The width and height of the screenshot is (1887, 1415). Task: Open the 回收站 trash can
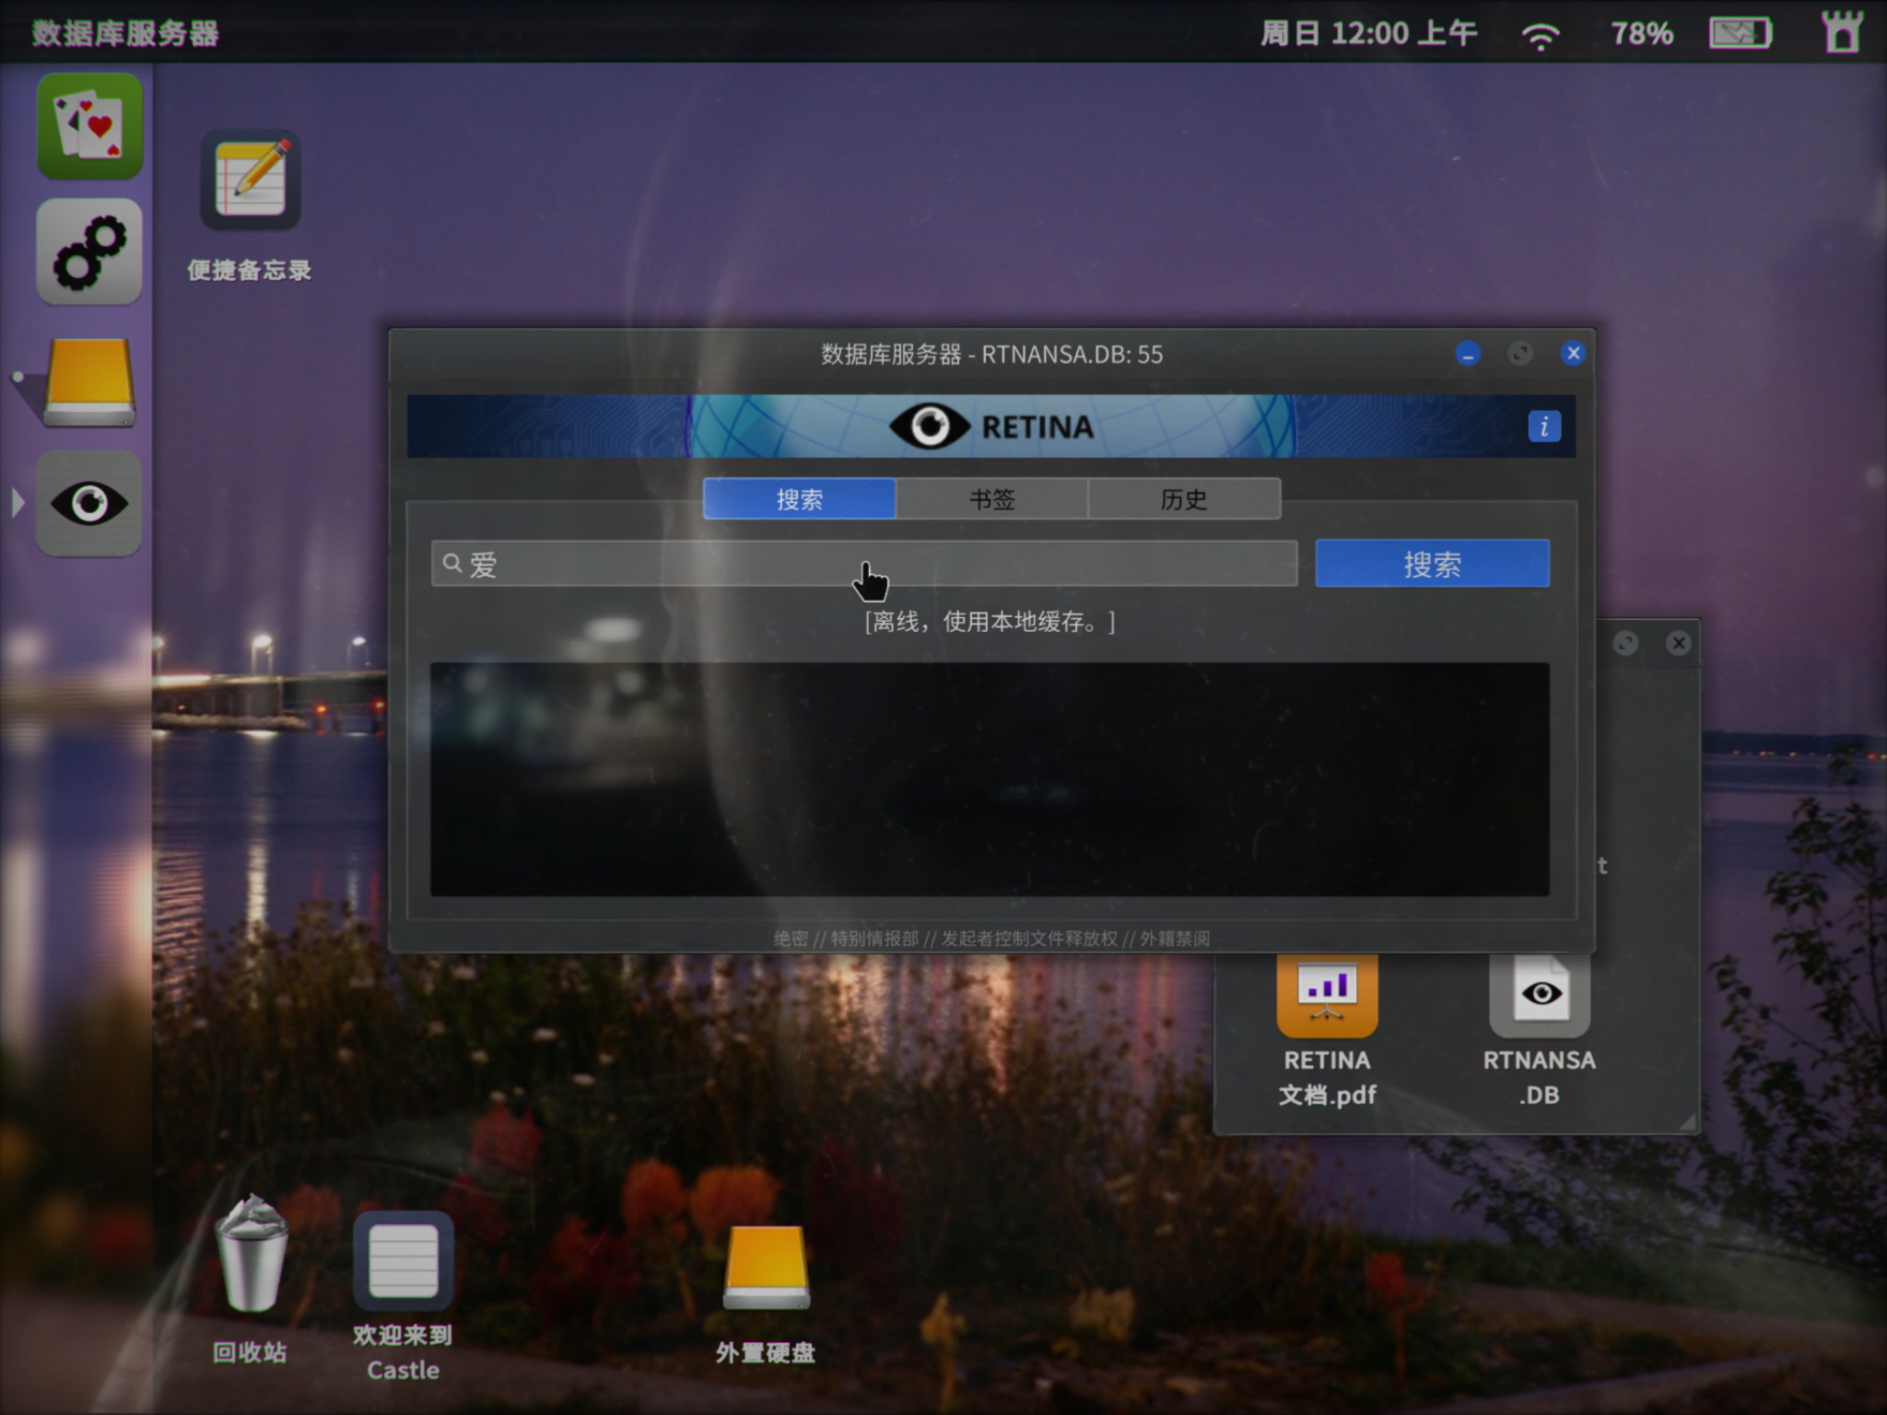(x=251, y=1253)
